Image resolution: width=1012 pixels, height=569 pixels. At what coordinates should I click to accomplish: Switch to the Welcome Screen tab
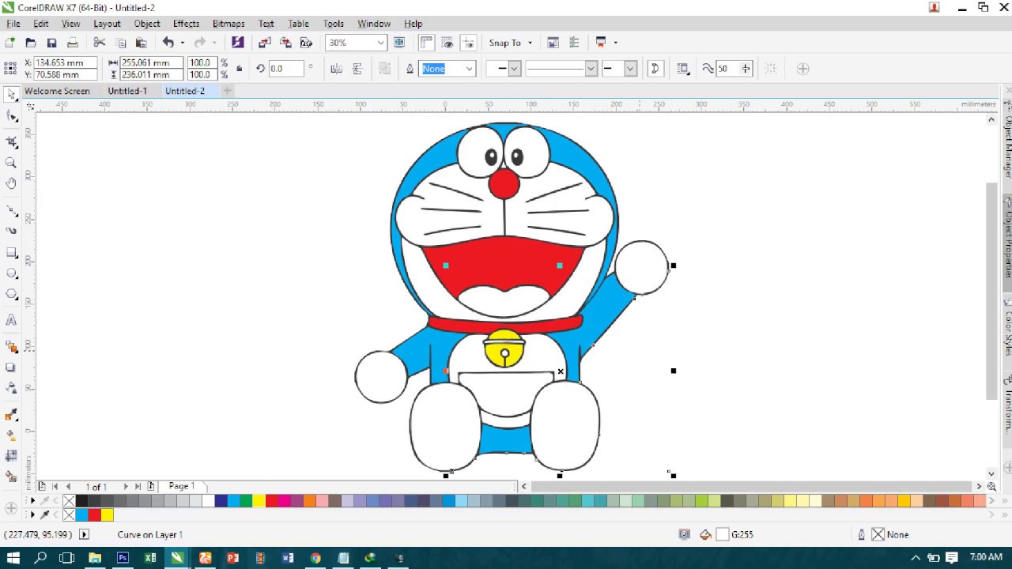(x=57, y=91)
